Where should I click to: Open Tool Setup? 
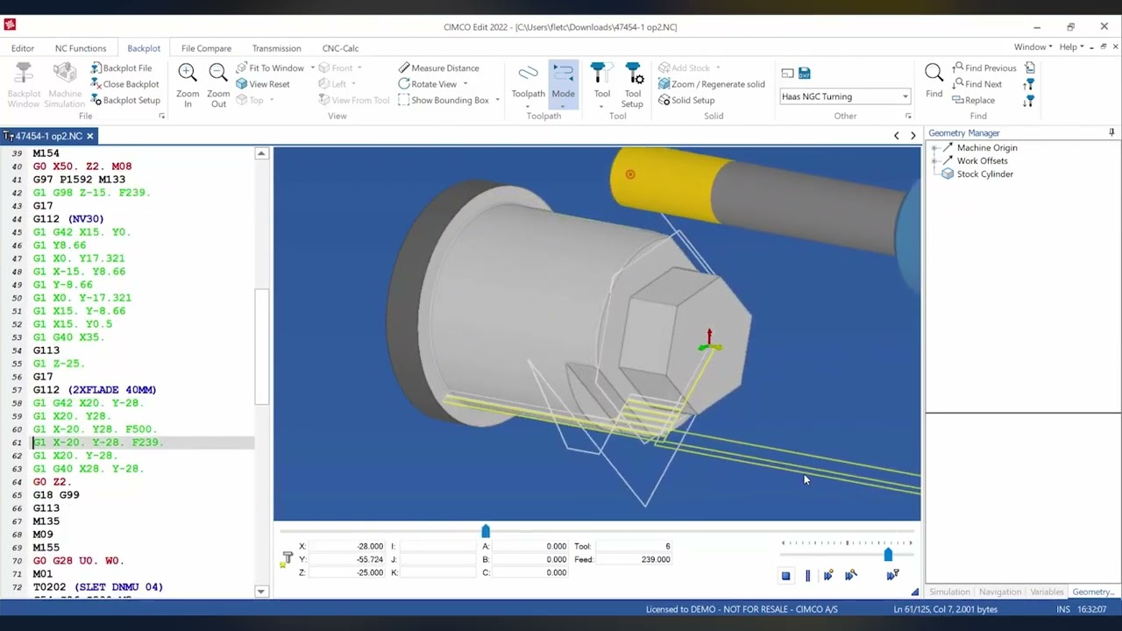click(632, 84)
